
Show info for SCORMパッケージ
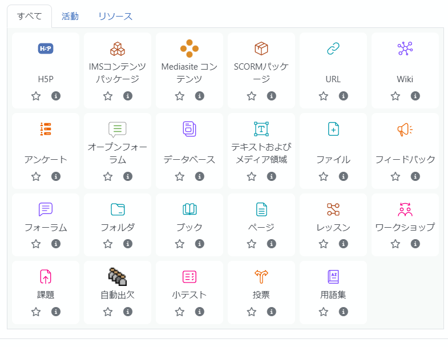pyautogui.click(x=272, y=96)
